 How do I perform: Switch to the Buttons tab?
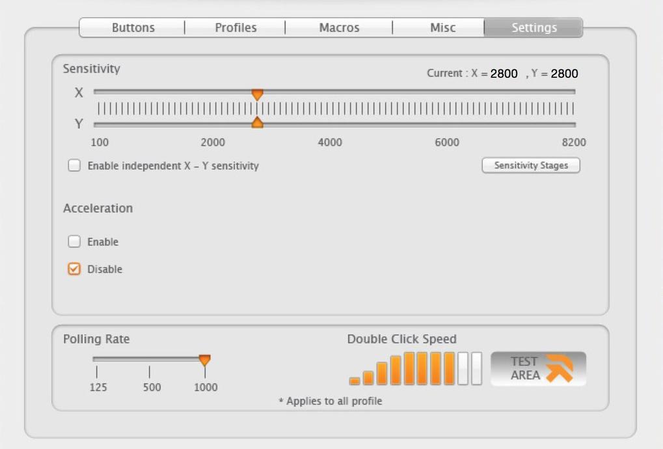(133, 28)
